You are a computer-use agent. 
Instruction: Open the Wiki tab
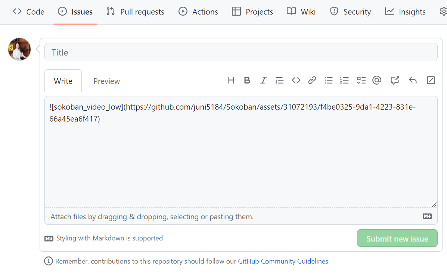pos(301,12)
